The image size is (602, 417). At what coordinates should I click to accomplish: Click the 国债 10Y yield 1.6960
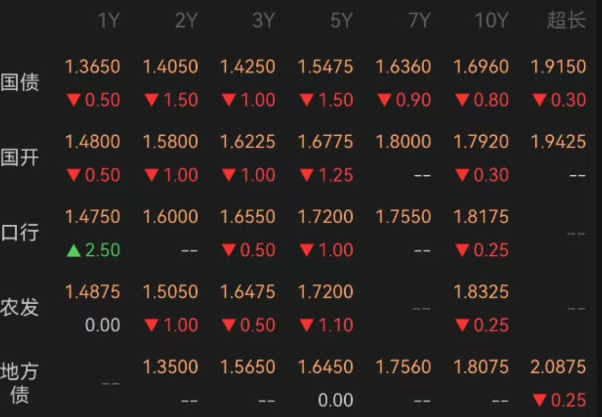pos(481,67)
